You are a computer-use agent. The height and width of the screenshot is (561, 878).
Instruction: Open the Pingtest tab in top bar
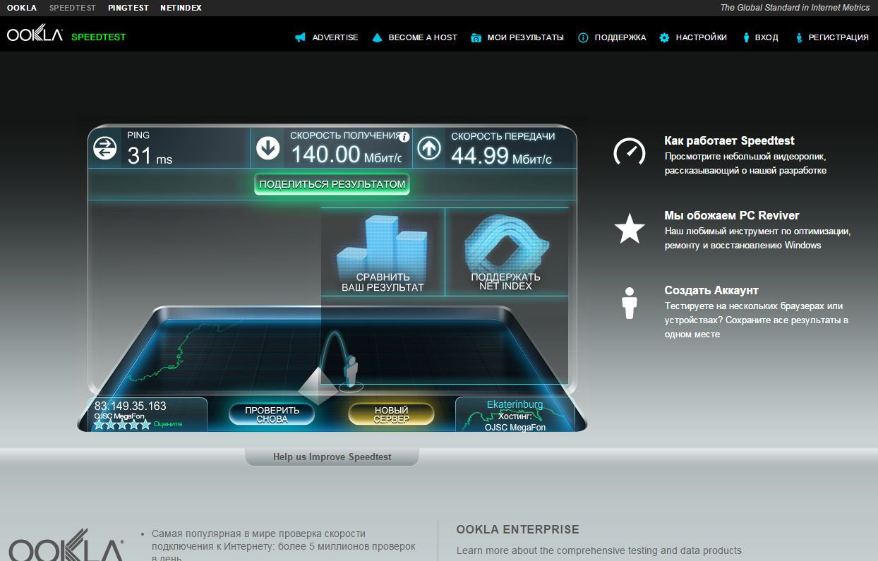click(128, 8)
